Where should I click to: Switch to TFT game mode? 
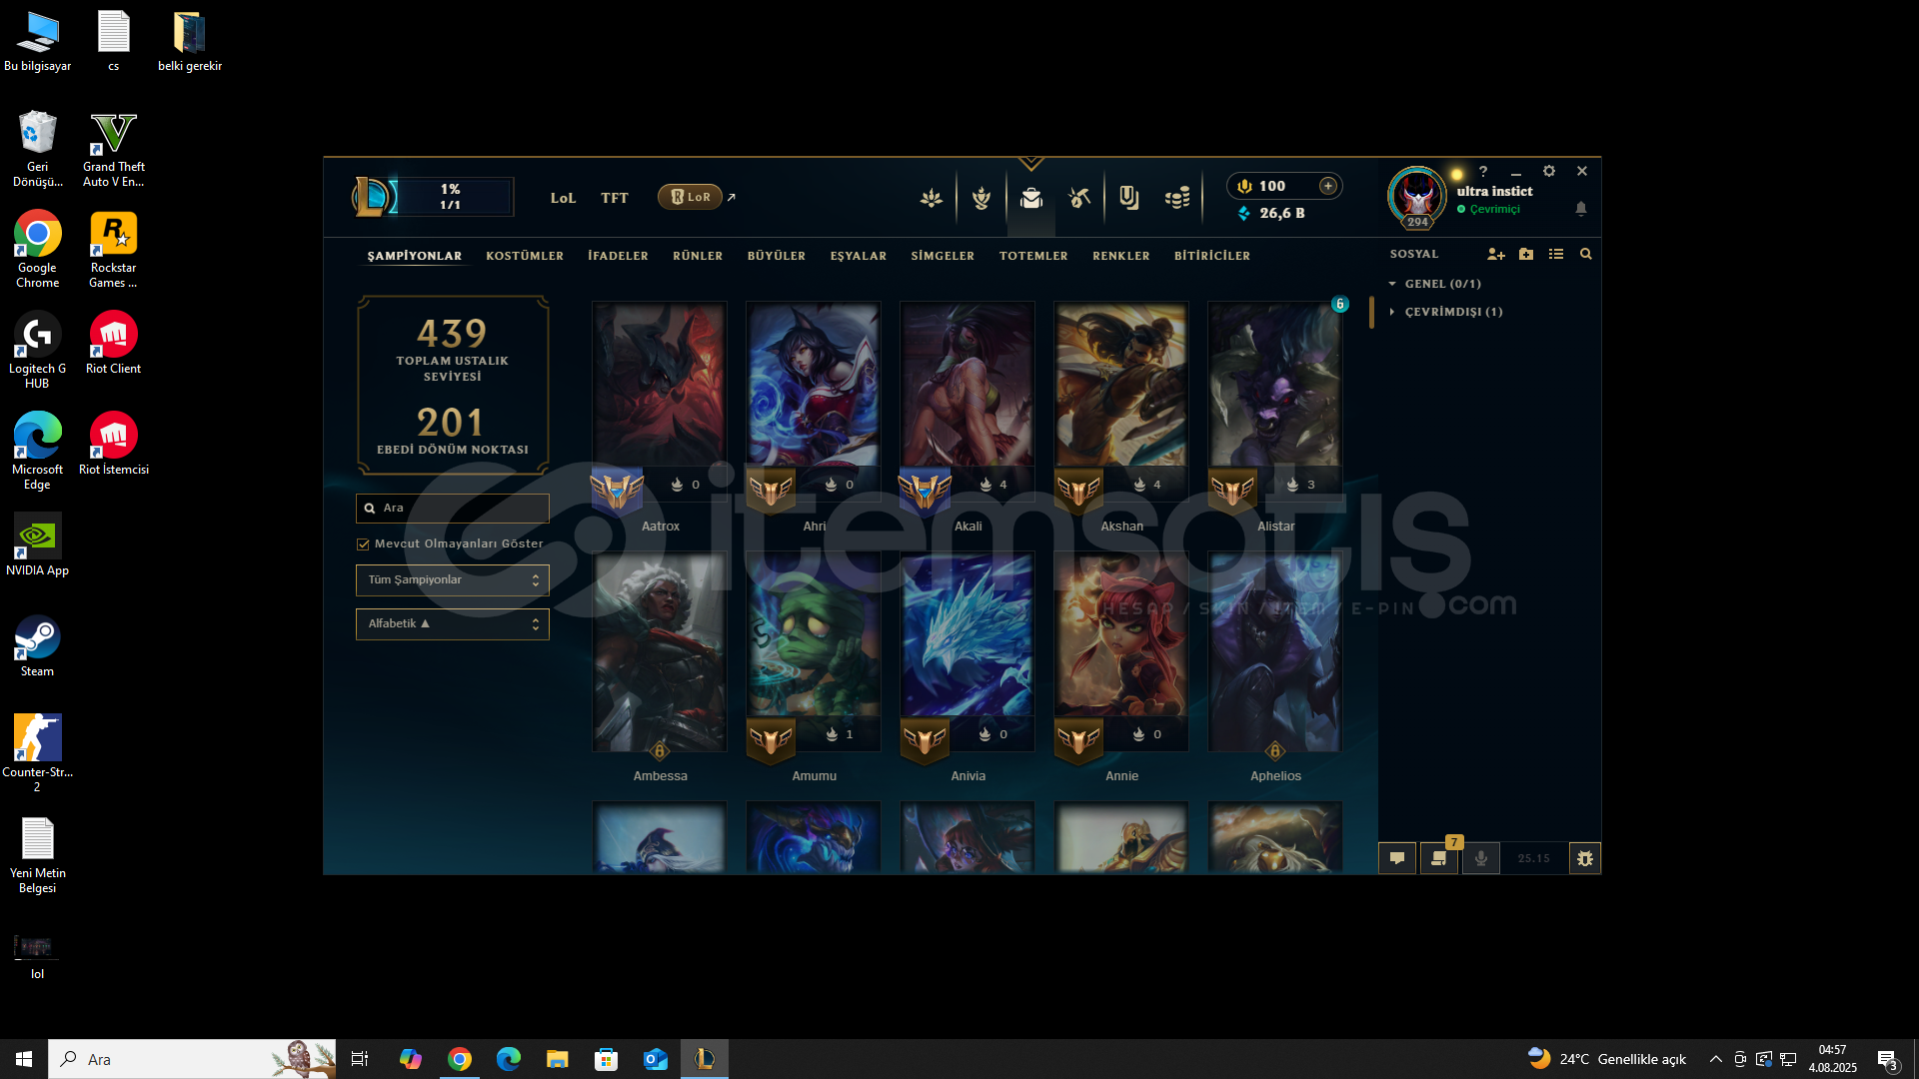[615, 198]
